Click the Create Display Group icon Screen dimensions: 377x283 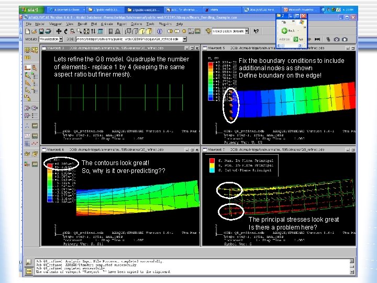(x=191, y=31)
